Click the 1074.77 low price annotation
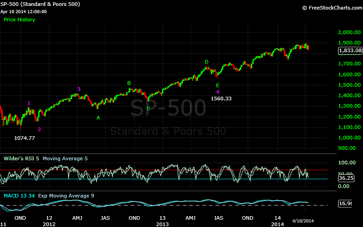 coord(25,138)
